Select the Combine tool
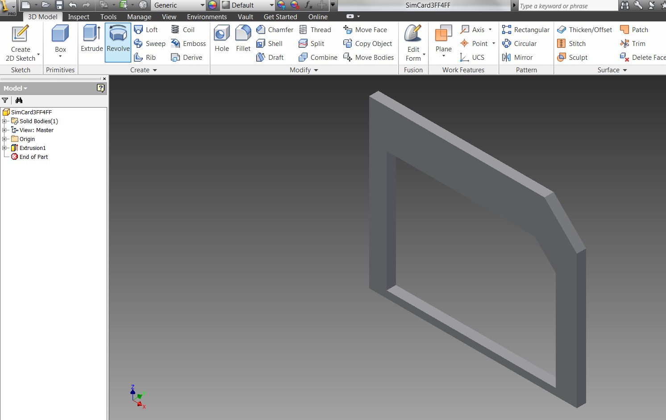666x420 pixels. (x=318, y=58)
